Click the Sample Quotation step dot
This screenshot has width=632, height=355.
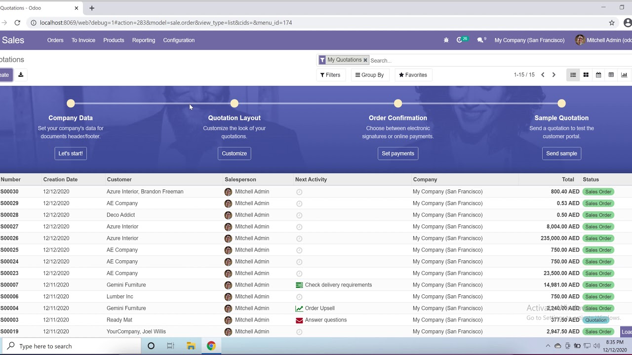[561, 104]
